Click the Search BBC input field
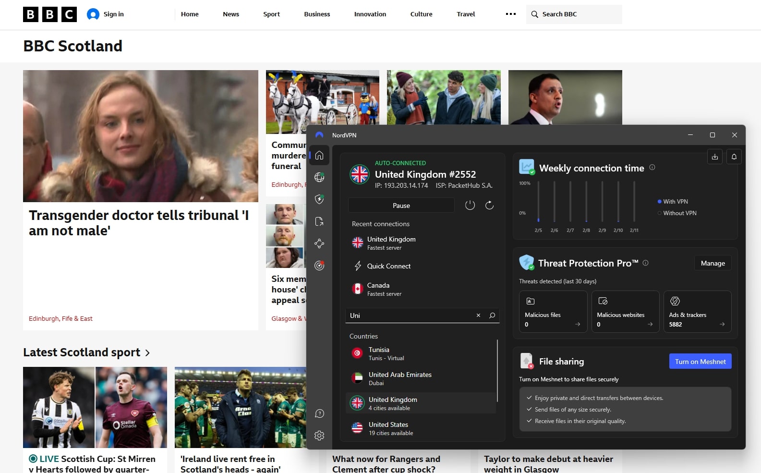 574,14
